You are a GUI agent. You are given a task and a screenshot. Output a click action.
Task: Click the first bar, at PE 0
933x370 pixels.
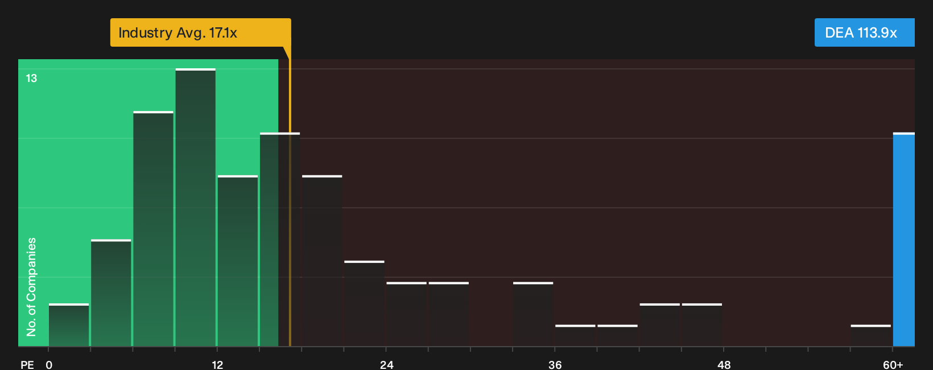69,325
